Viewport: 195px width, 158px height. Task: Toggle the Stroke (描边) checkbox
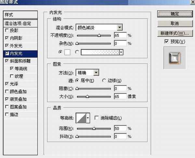point(7,114)
